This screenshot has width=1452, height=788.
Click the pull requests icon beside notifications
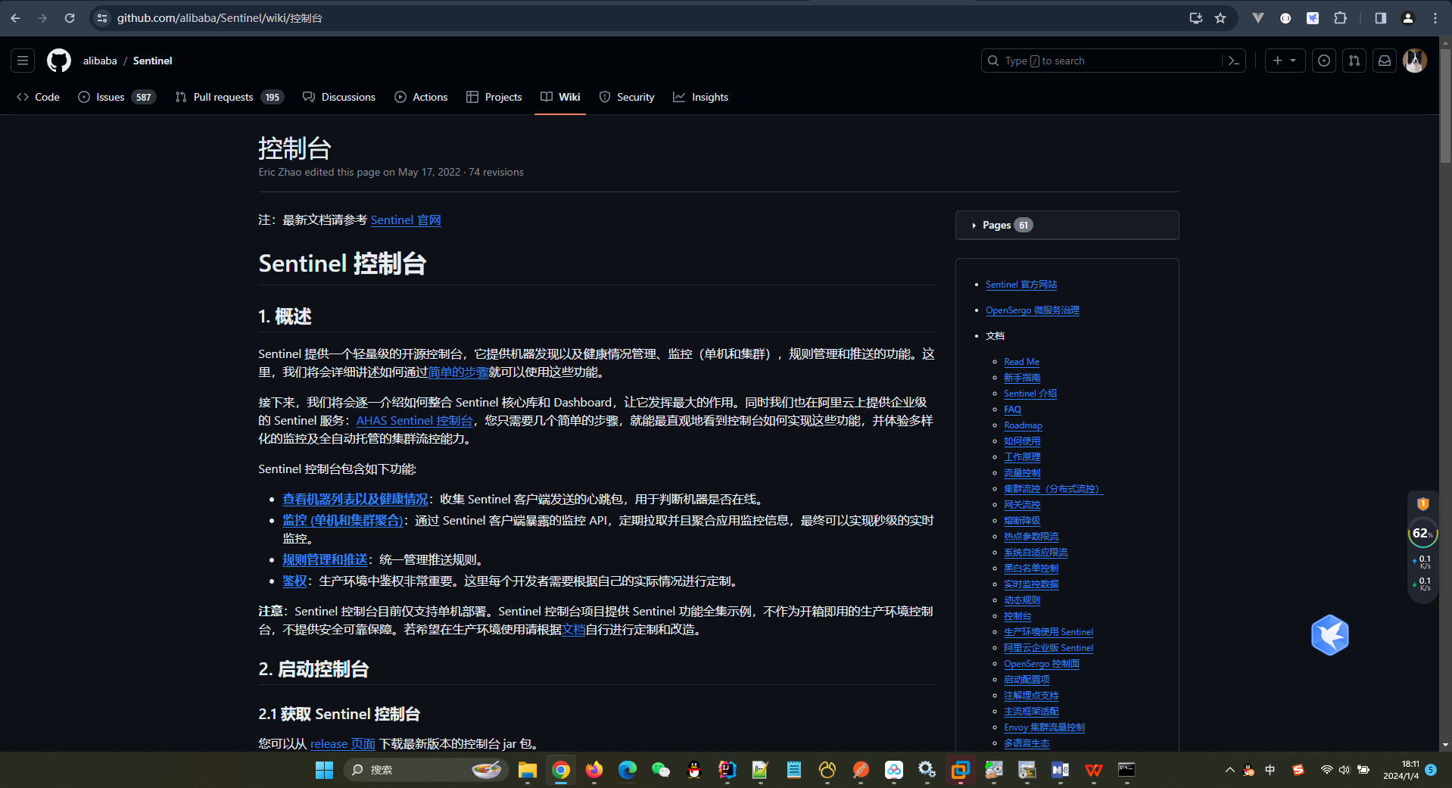(1354, 61)
